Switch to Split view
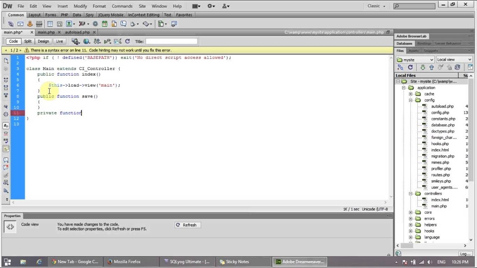This screenshot has height=268, width=477. pyautogui.click(x=28, y=41)
